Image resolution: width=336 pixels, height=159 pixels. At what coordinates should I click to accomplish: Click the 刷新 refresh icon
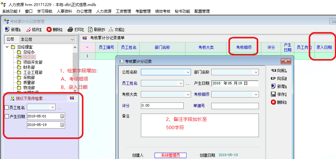pos(90,30)
